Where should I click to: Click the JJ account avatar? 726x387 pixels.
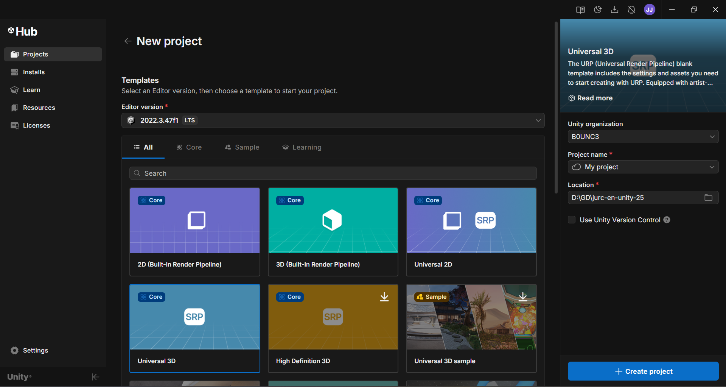(649, 9)
